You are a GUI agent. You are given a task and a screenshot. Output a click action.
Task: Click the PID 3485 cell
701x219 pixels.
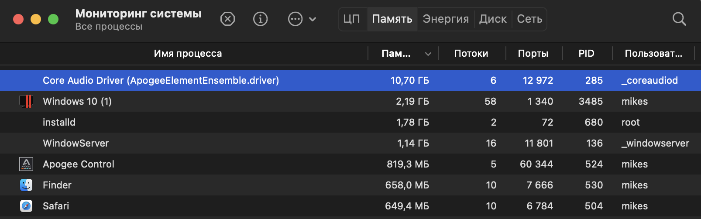(591, 101)
